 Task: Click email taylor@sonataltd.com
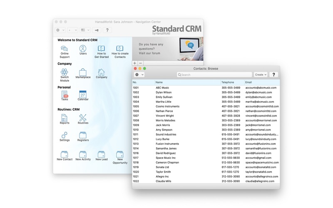[258, 172]
